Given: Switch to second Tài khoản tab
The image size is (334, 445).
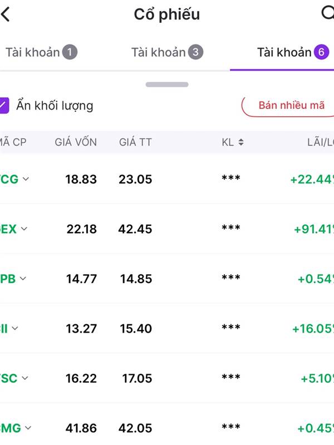Looking at the screenshot, I should pos(168,52).
